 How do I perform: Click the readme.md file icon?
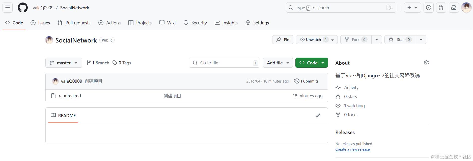[53, 96]
